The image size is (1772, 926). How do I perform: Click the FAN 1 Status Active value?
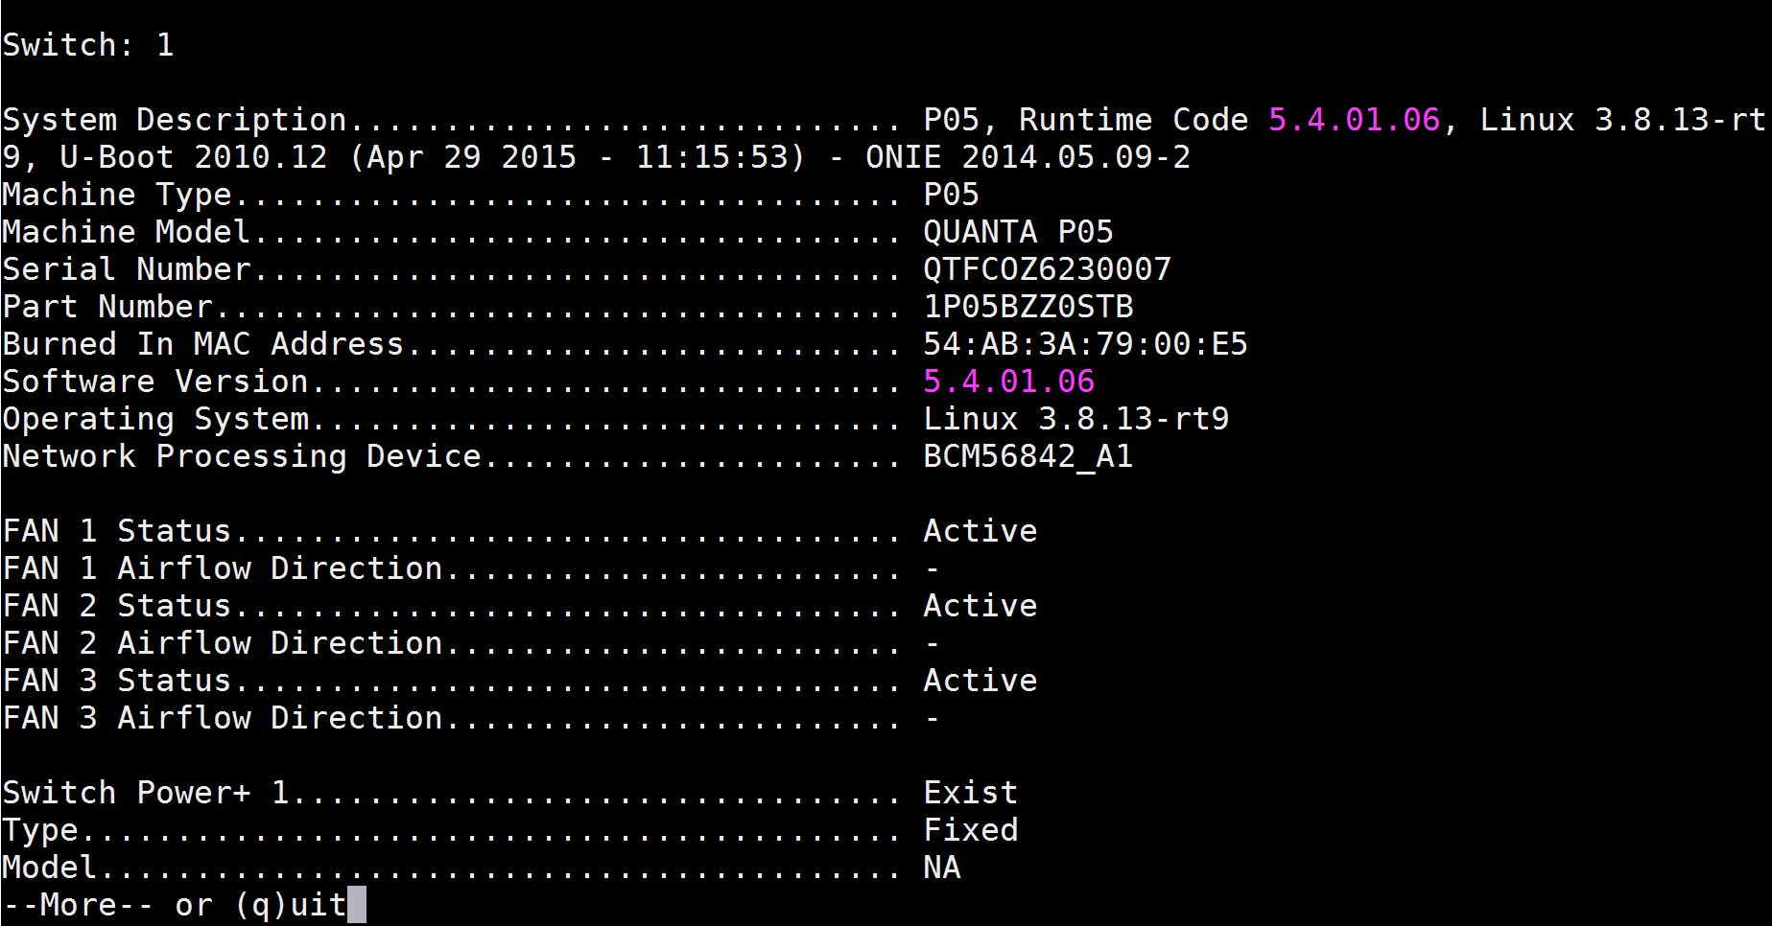[x=980, y=531]
